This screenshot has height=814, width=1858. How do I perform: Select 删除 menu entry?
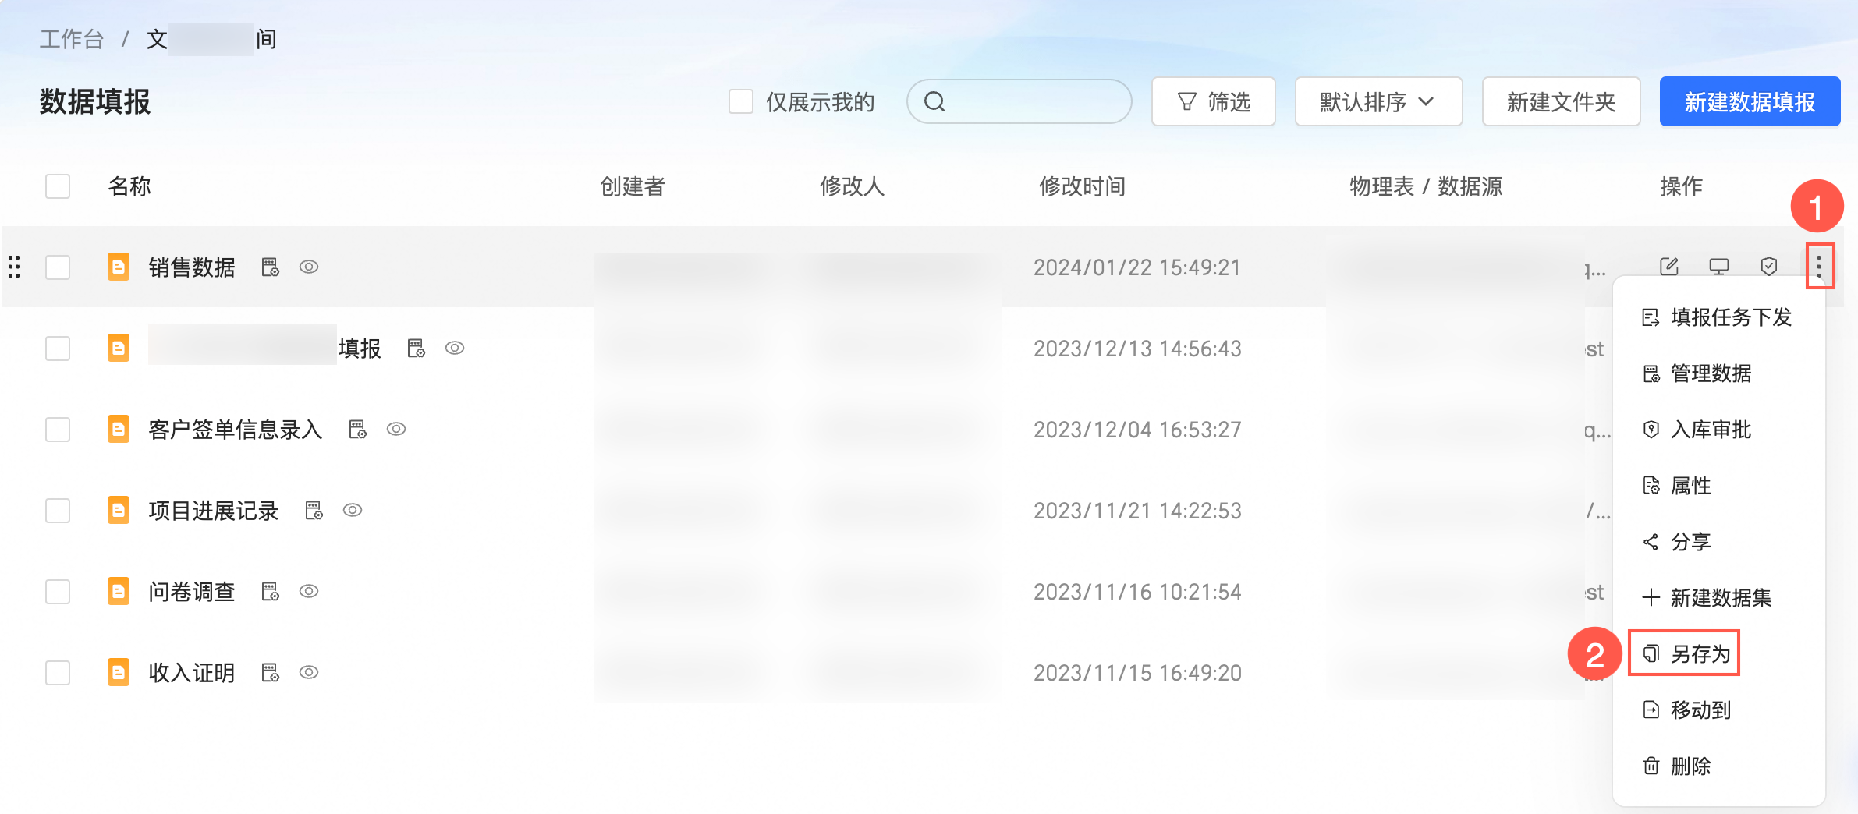point(1718,766)
